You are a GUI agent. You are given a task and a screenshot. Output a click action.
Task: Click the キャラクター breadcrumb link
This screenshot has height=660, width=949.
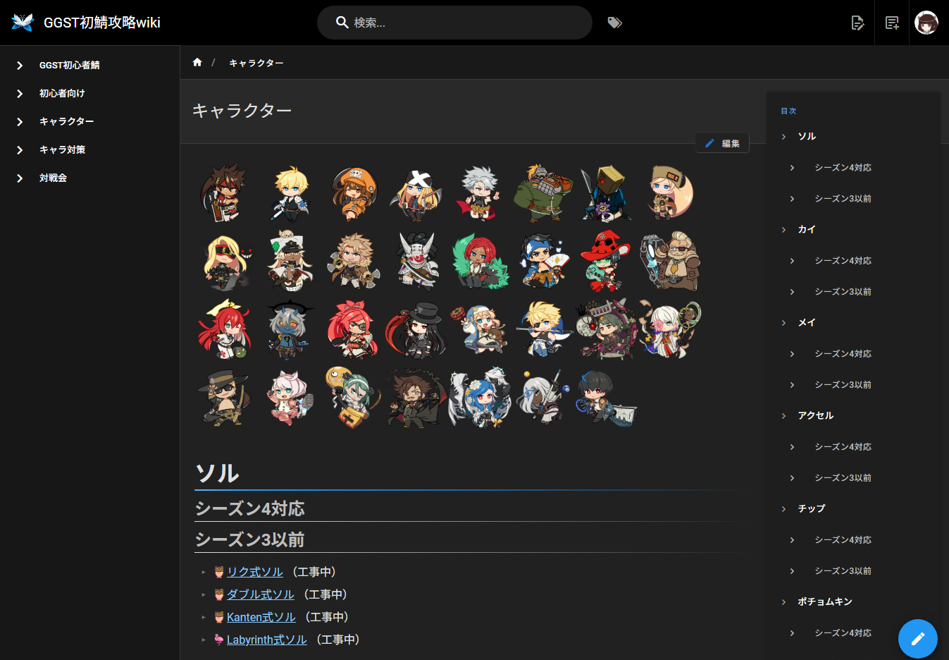click(256, 63)
